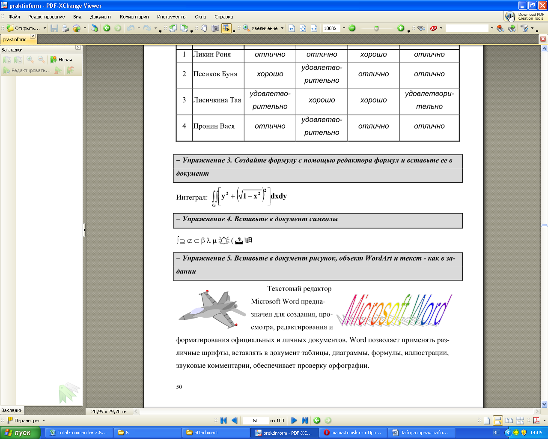Image resolution: width=548 pixels, height=439 pixels.
Task: Click the redo arrow icon
Action: 147,28
